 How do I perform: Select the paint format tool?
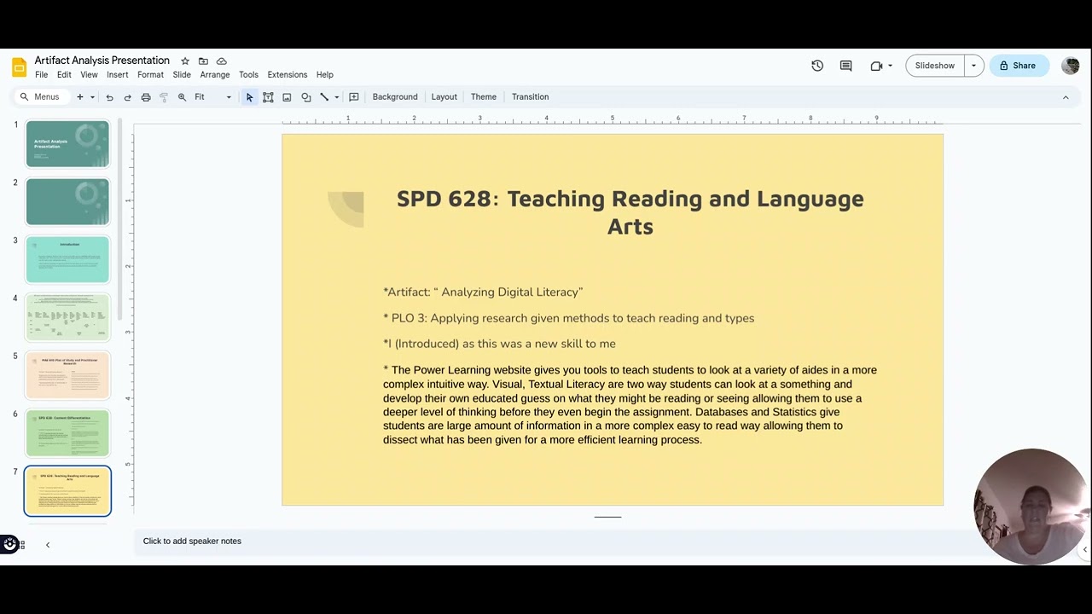click(x=164, y=97)
